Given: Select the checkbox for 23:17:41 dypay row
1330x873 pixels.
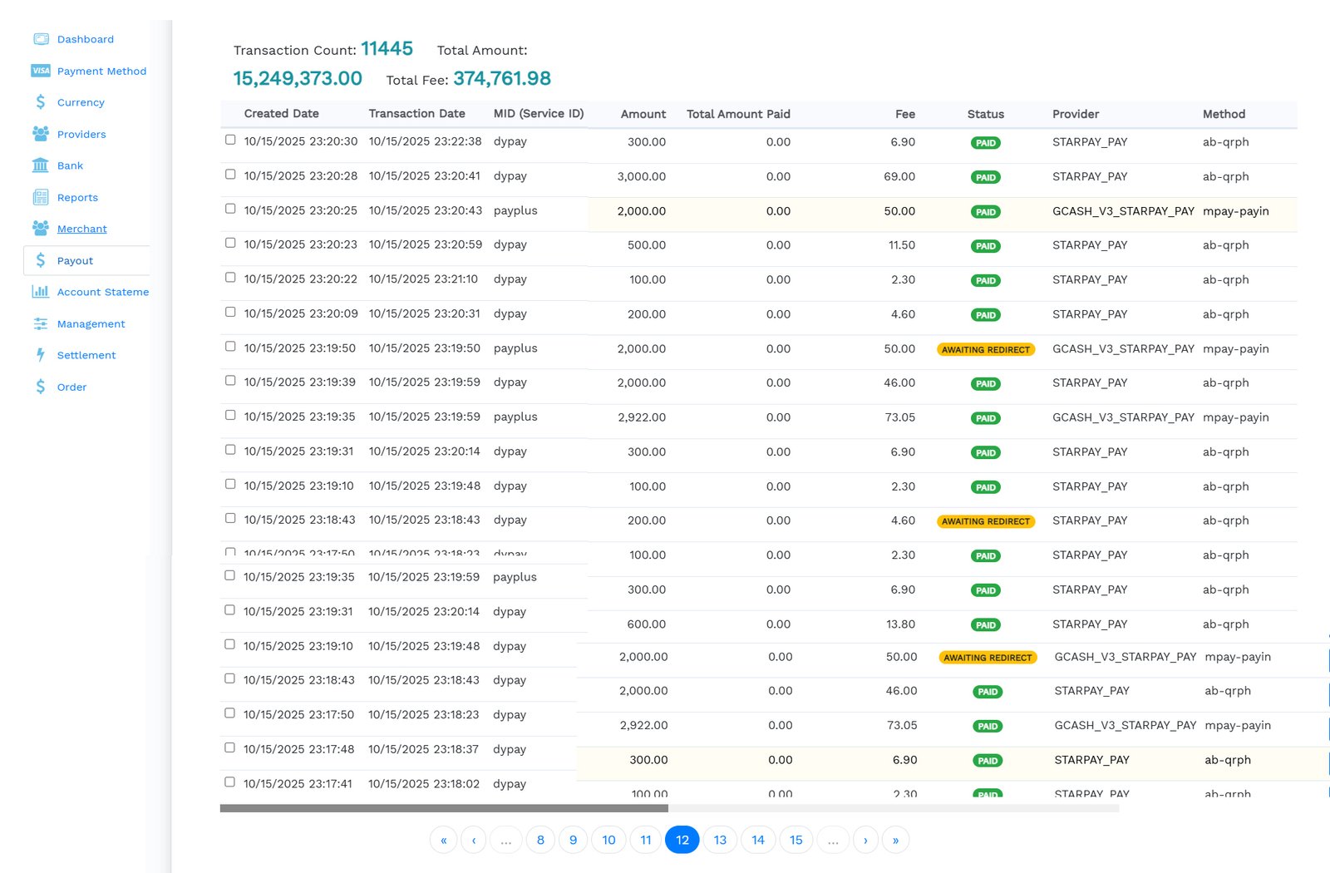Looking at the screenshot, I should [x=230, y=782].
